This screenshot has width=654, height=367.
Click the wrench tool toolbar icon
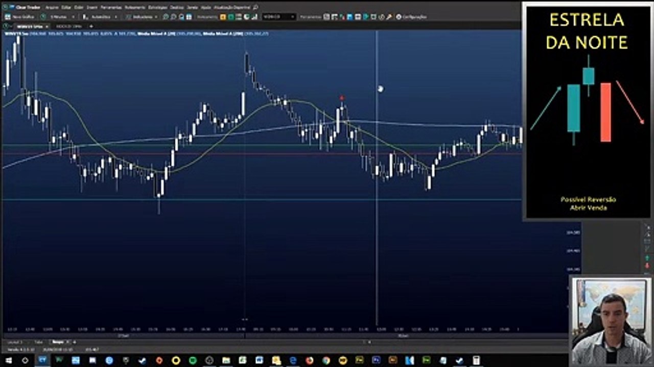(x=389, y=17)
